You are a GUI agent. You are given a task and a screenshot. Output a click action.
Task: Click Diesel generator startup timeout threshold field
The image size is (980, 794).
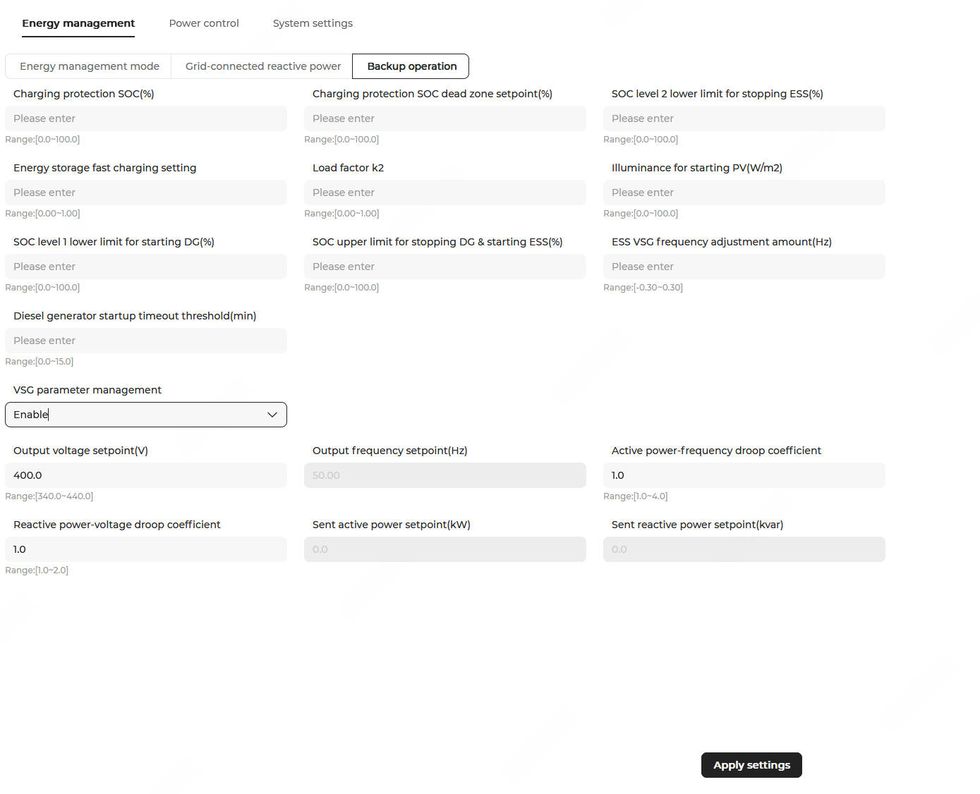(146, 341)
